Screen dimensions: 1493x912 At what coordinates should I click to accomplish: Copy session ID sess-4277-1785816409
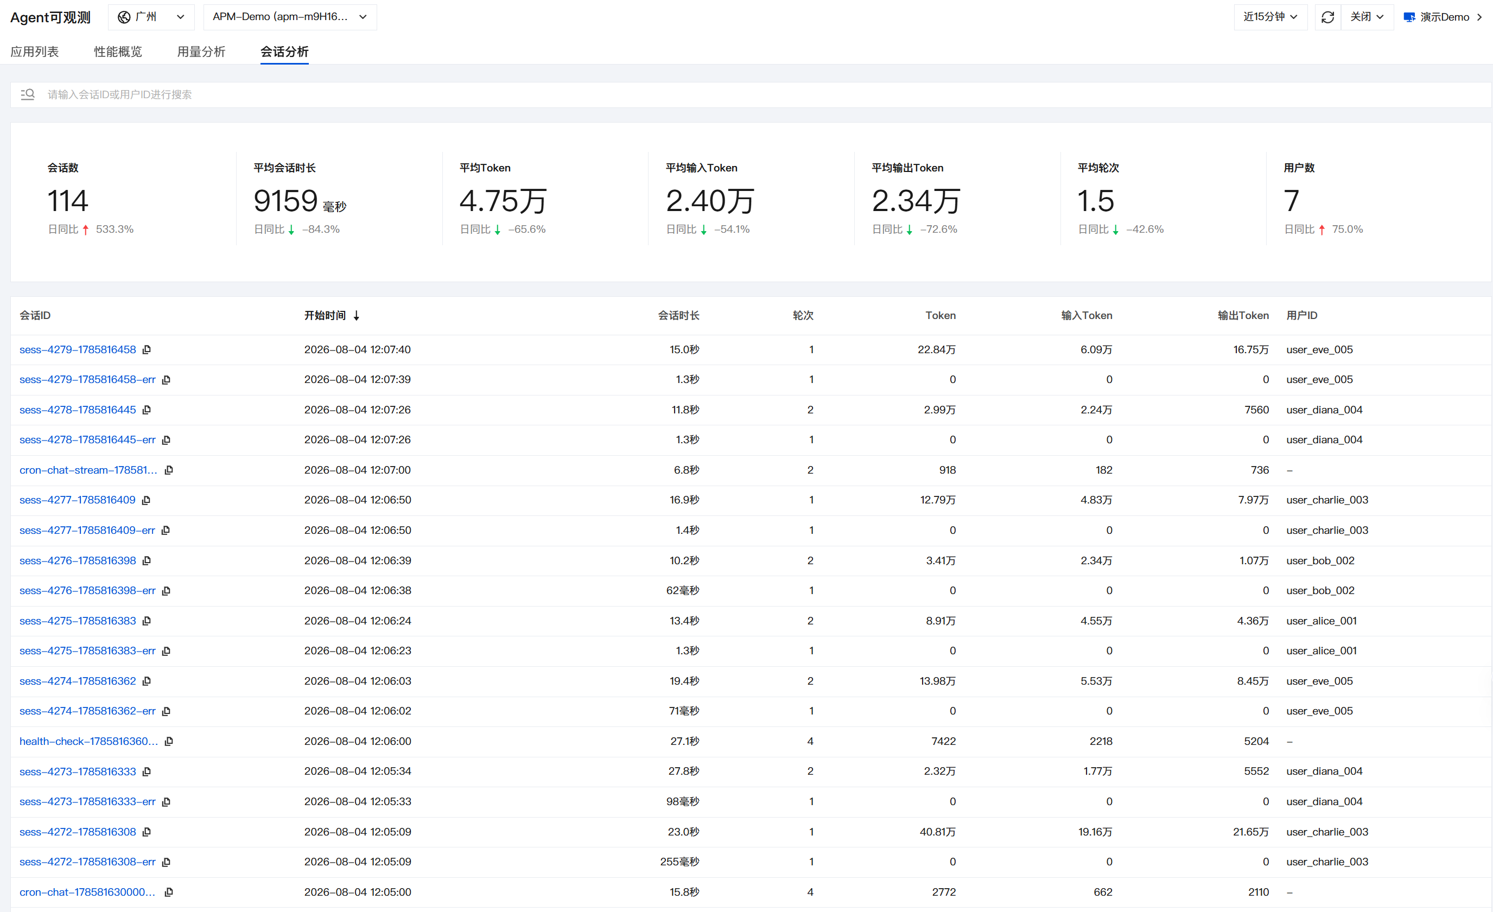(x=146, y=500)
